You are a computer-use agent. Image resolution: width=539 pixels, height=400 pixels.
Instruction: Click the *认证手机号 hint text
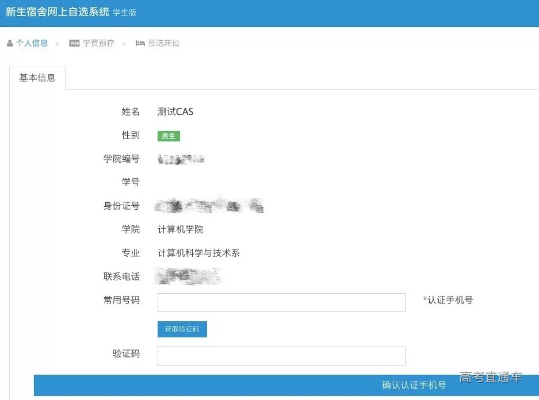448,300
